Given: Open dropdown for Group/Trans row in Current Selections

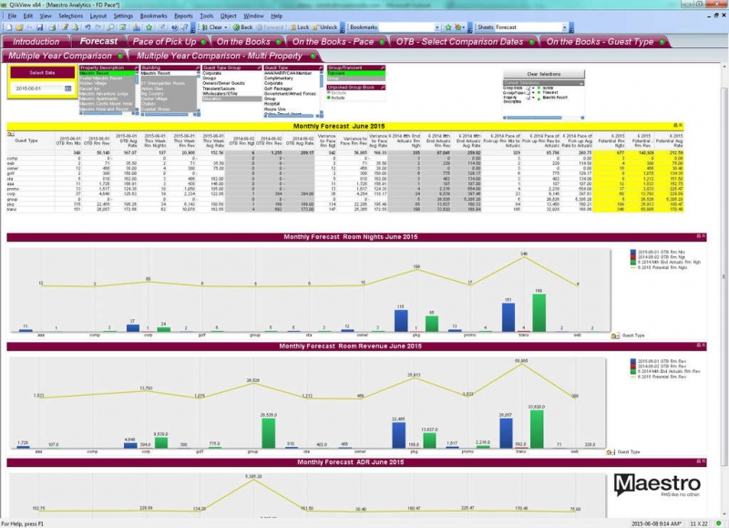Looking at the screenshot, I should click(x=533, y=93).
